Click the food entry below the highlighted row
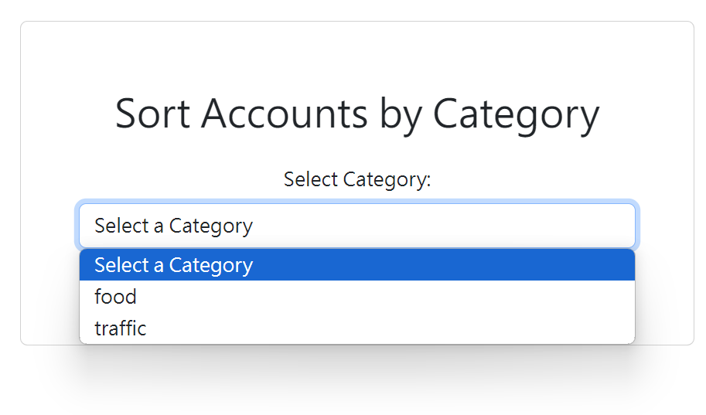 [116, 297]
